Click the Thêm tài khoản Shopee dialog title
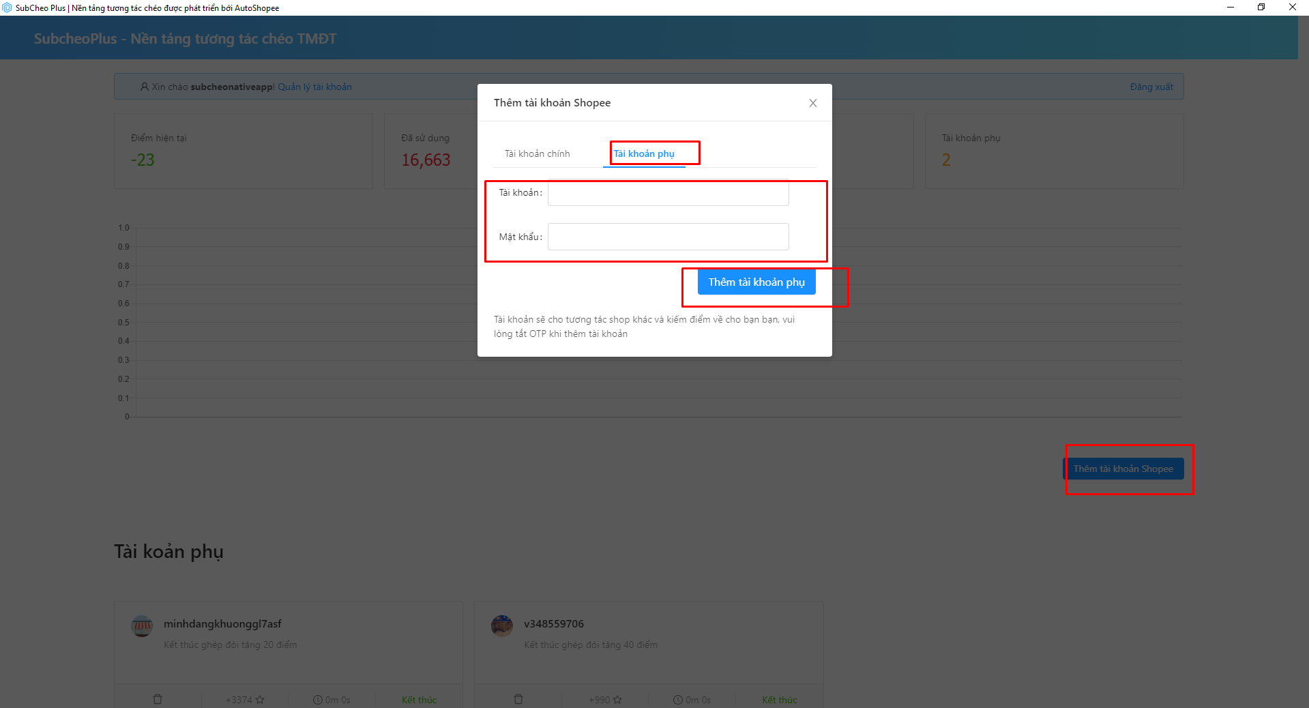The height and width of the screenshot is (708, 1309). tap(552, 103)
